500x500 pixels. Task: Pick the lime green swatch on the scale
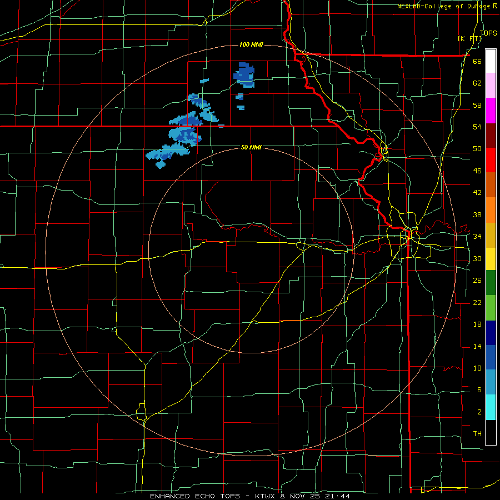click(491, 308)
